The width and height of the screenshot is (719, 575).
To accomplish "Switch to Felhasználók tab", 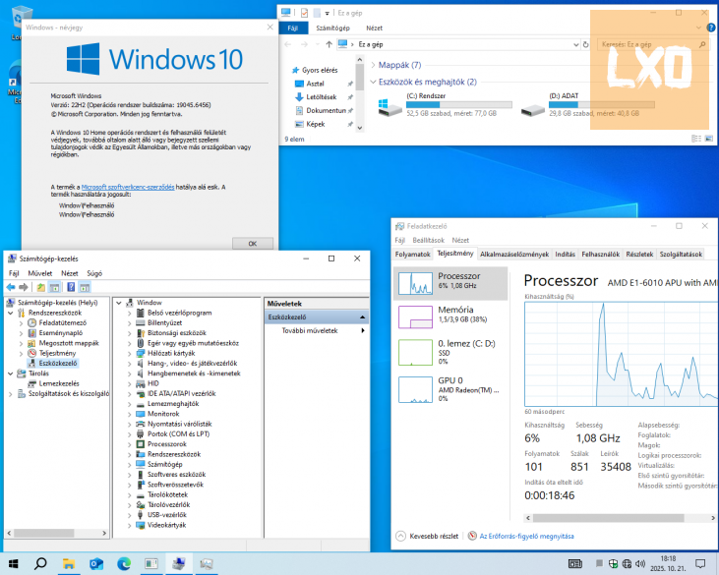I will pyautogui.click(x=600, y=254).
